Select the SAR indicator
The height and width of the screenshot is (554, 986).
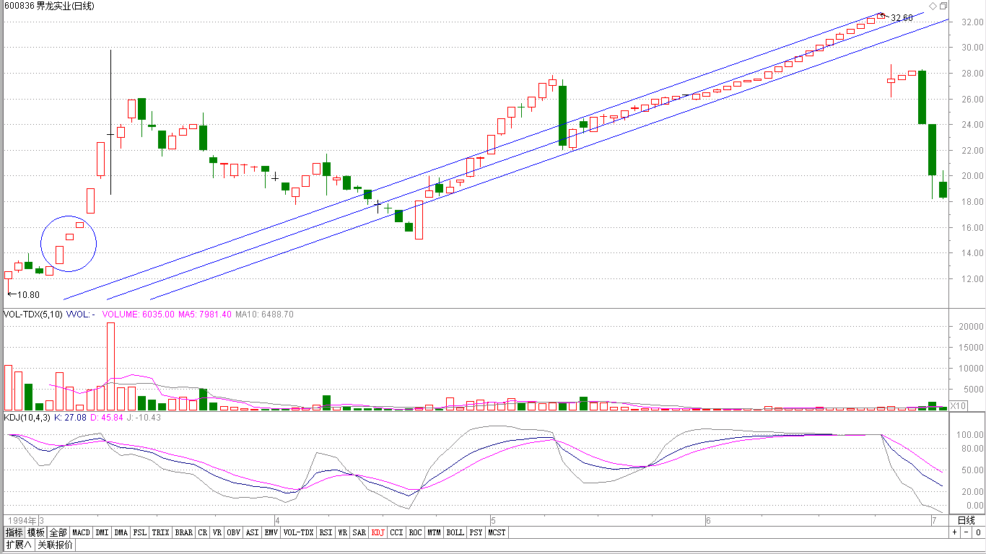(359, 532)
